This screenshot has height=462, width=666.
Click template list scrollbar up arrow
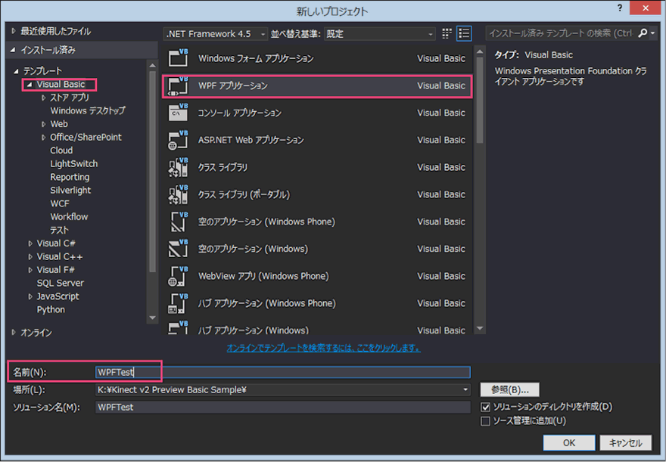(x=480, y=51)
